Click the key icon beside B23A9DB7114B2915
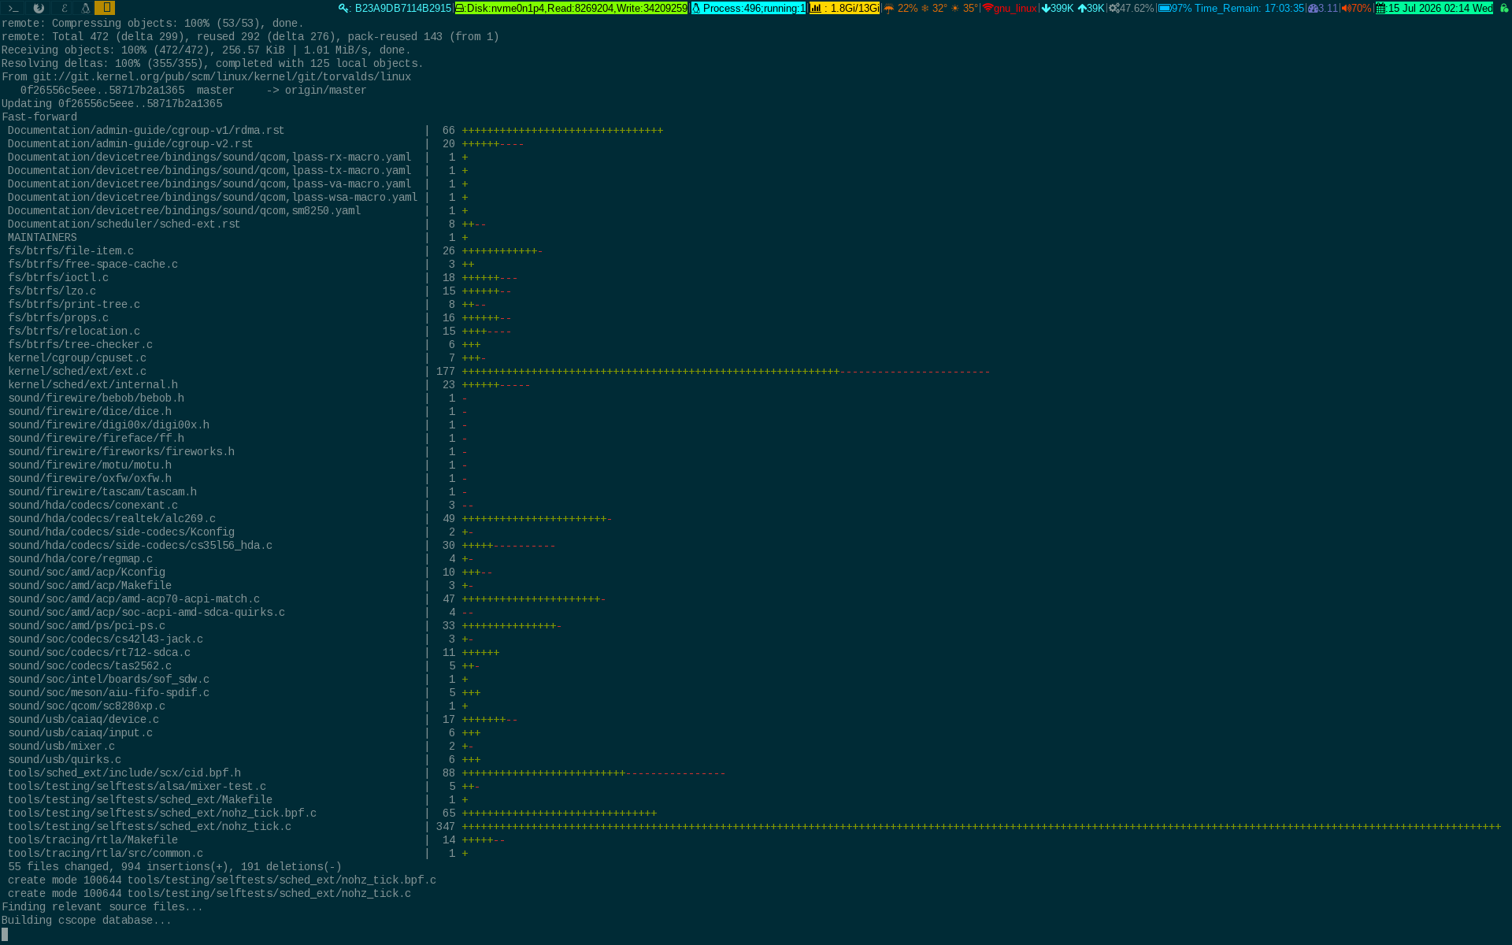Viewport: 1512px width, 945px height. 343,9
